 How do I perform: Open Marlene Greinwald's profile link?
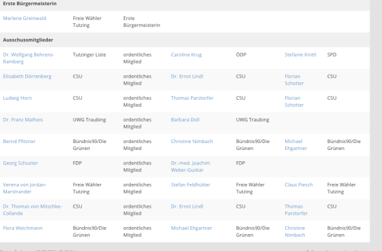25,18
